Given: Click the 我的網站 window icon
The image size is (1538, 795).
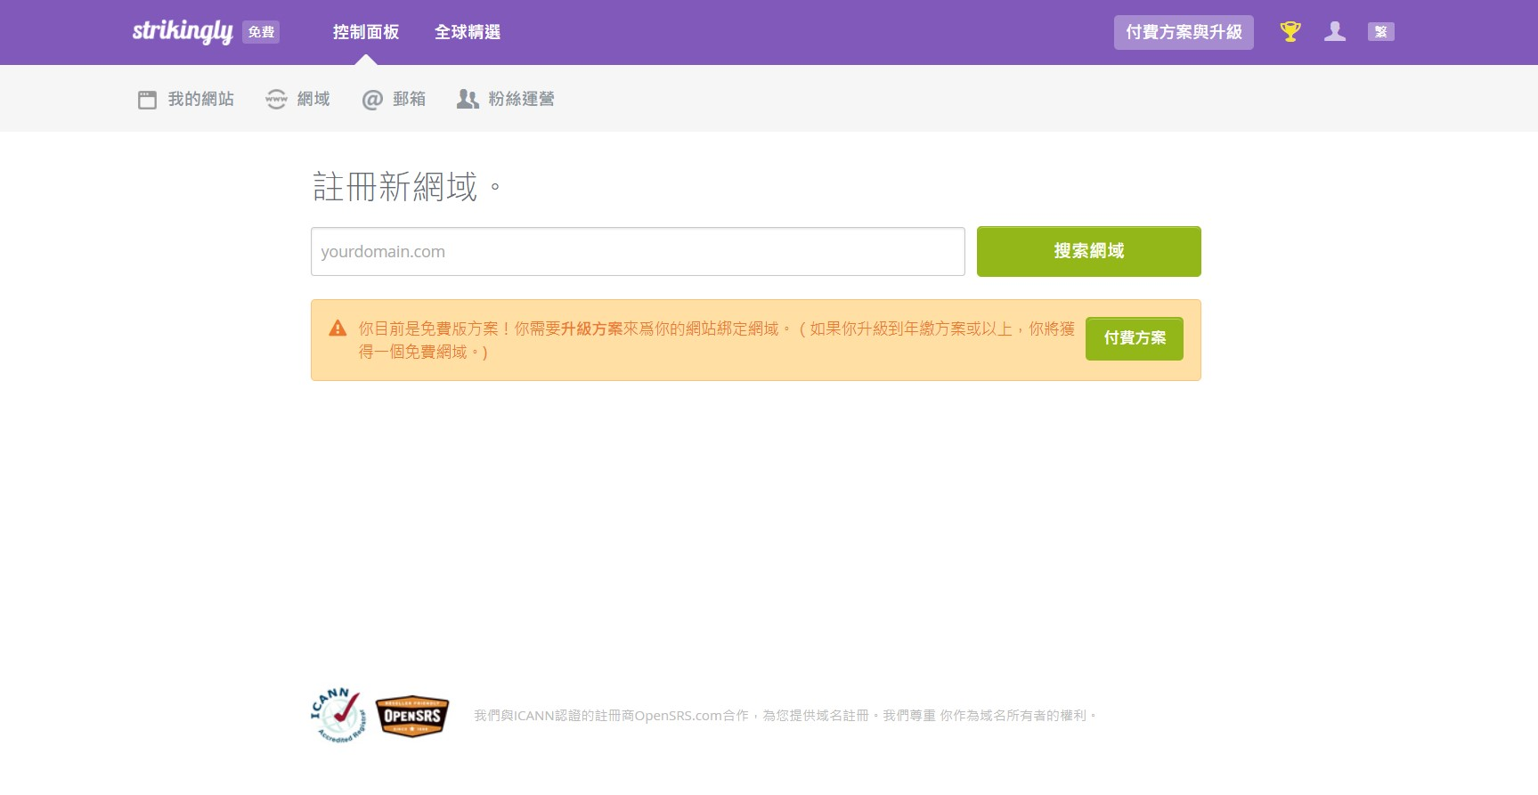Looking at the screenshot, I should [x=147, y=100].
